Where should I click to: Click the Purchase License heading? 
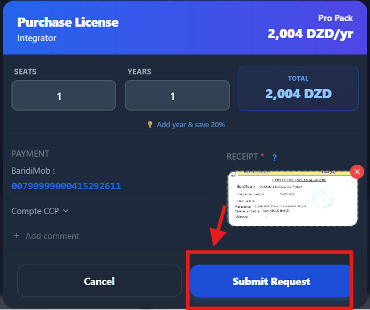(68, 23)
